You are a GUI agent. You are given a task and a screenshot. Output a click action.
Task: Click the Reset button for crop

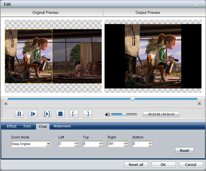pos(185,150)
